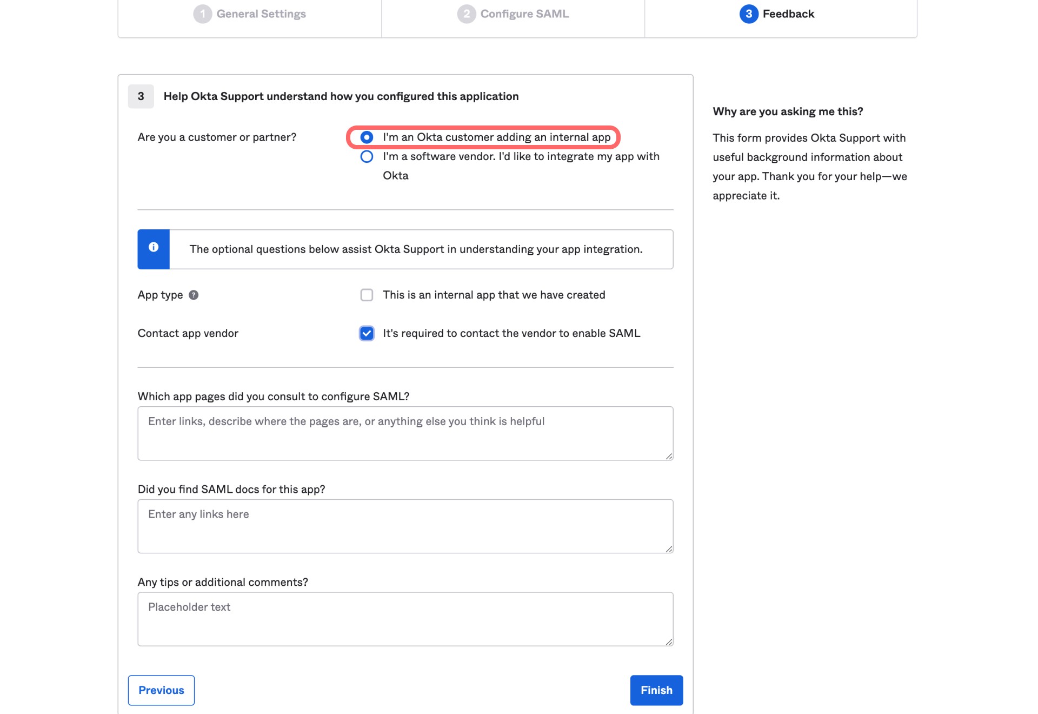This screenshot has width=1038, height=714.
Task: Uncheck the contact app vendor checkbox
Action: click(x=367, y=333)
